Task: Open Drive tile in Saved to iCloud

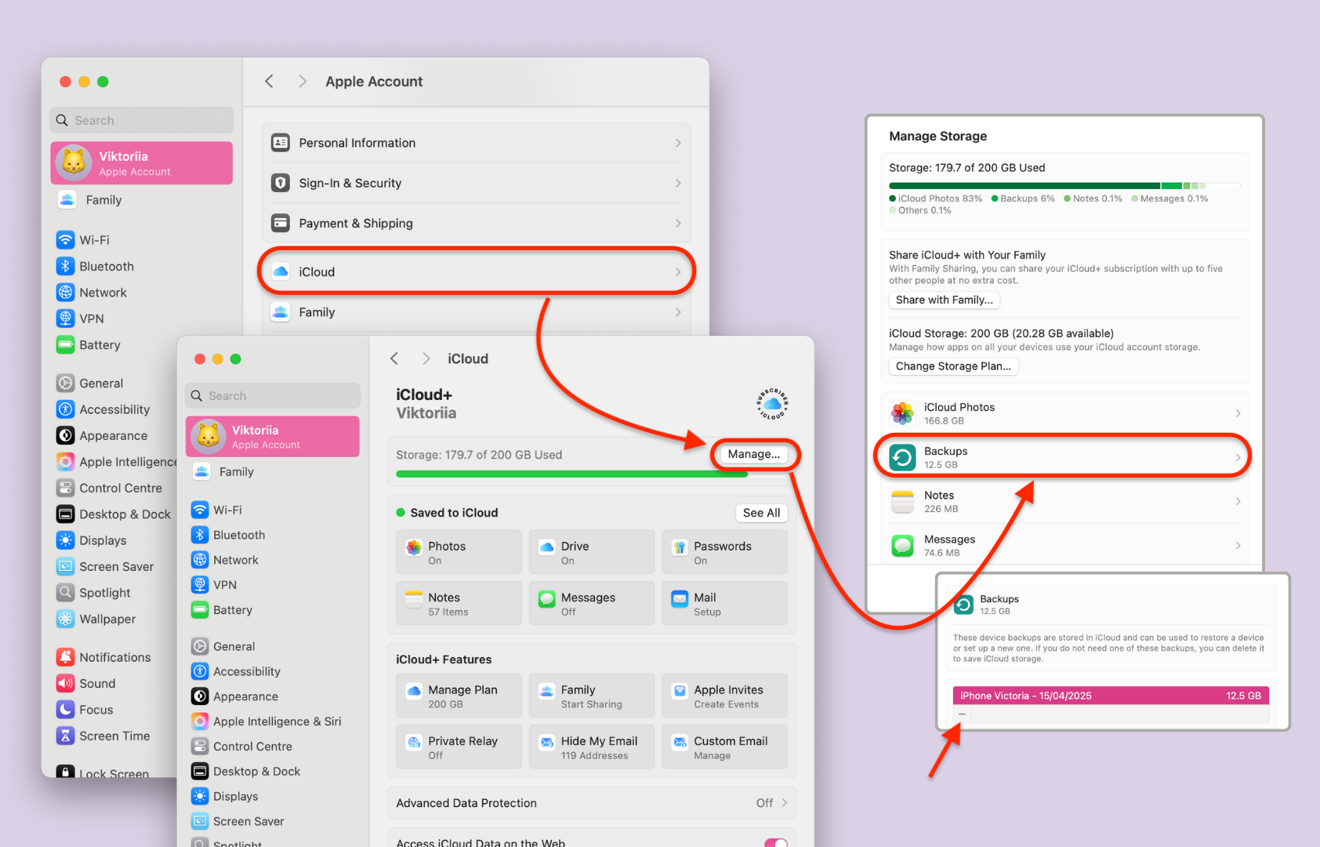Action: point(592,552)
